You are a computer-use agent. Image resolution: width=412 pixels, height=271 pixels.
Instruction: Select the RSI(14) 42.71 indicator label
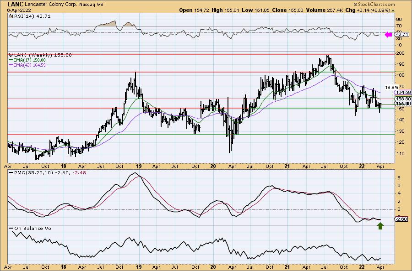pos(32,16)
